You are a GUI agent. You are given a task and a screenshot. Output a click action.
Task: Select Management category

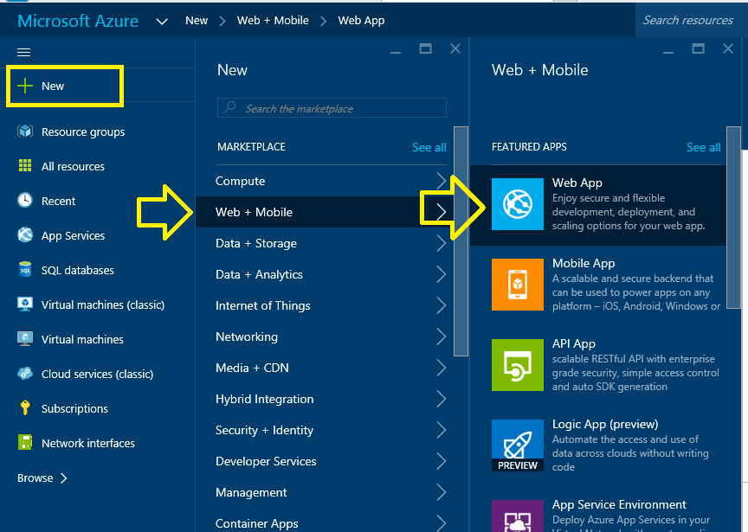tap(325, 492)
